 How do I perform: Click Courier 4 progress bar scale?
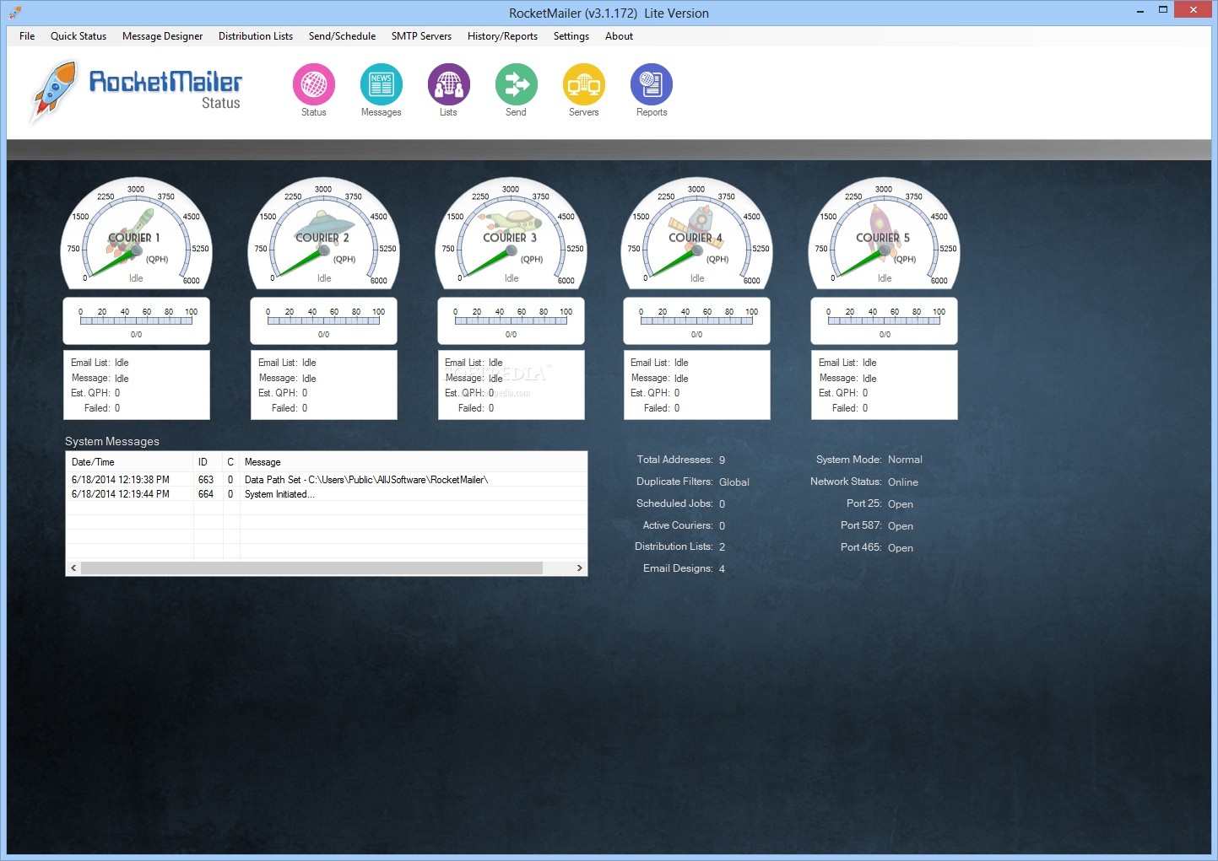[696, 320]
